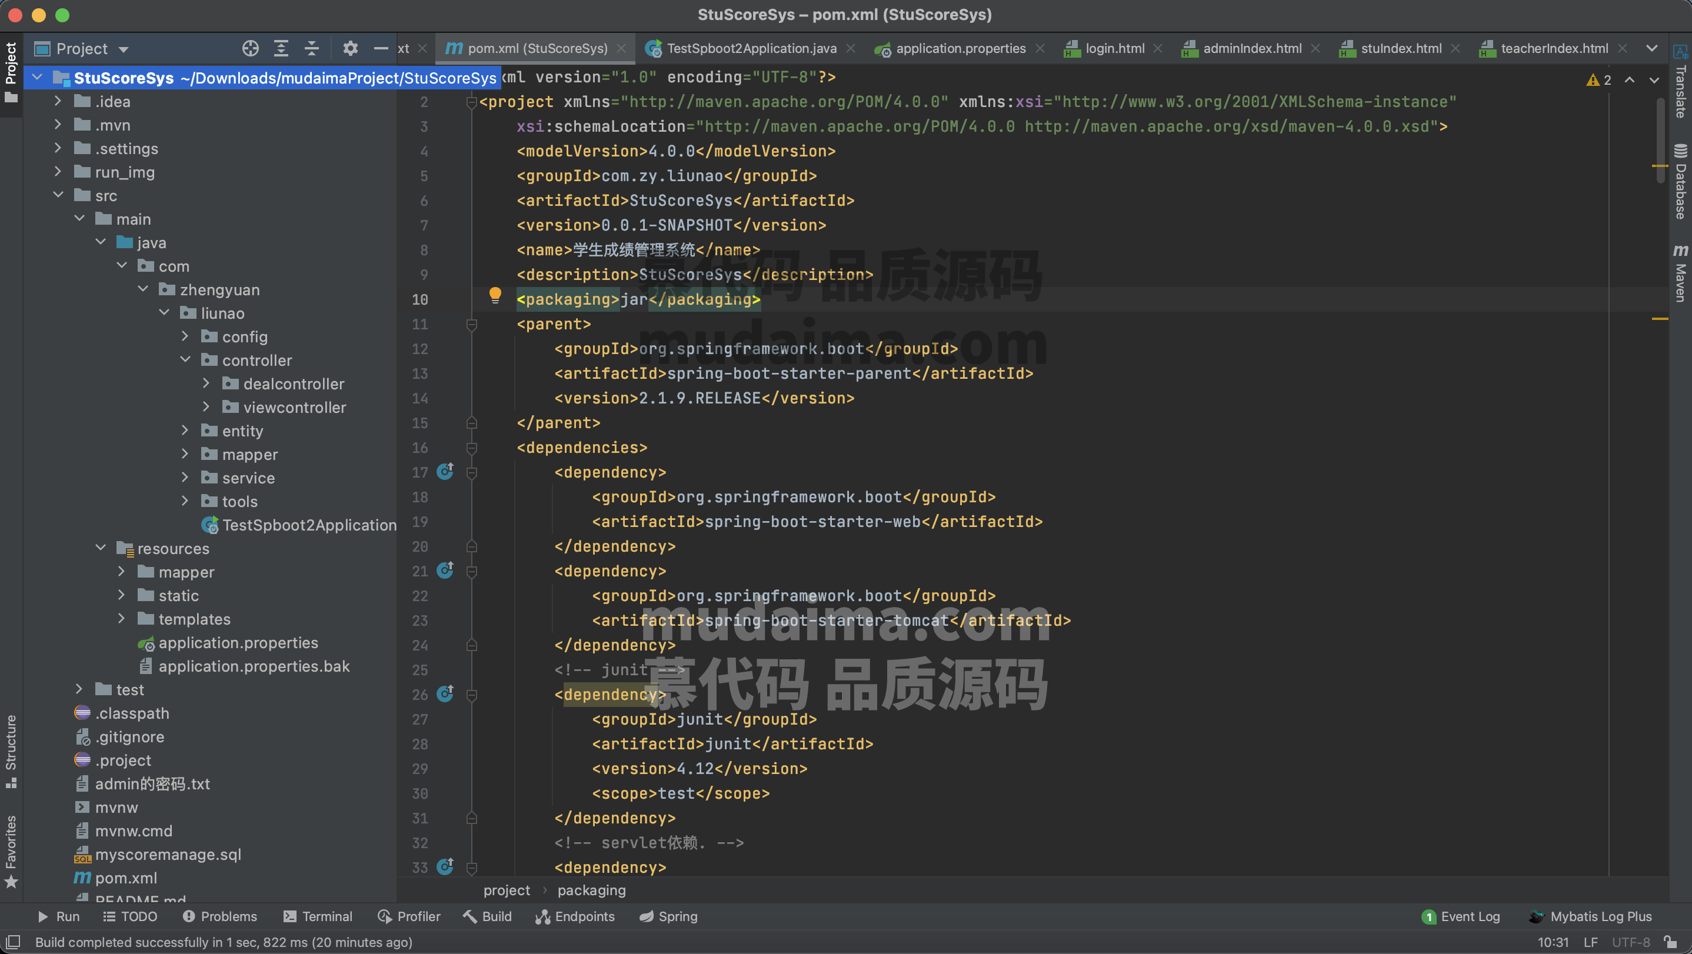Viewport: 1692px width, 954px height.
Task: Click the gutter dependency icon on line 17
Action: pos(446,472)
